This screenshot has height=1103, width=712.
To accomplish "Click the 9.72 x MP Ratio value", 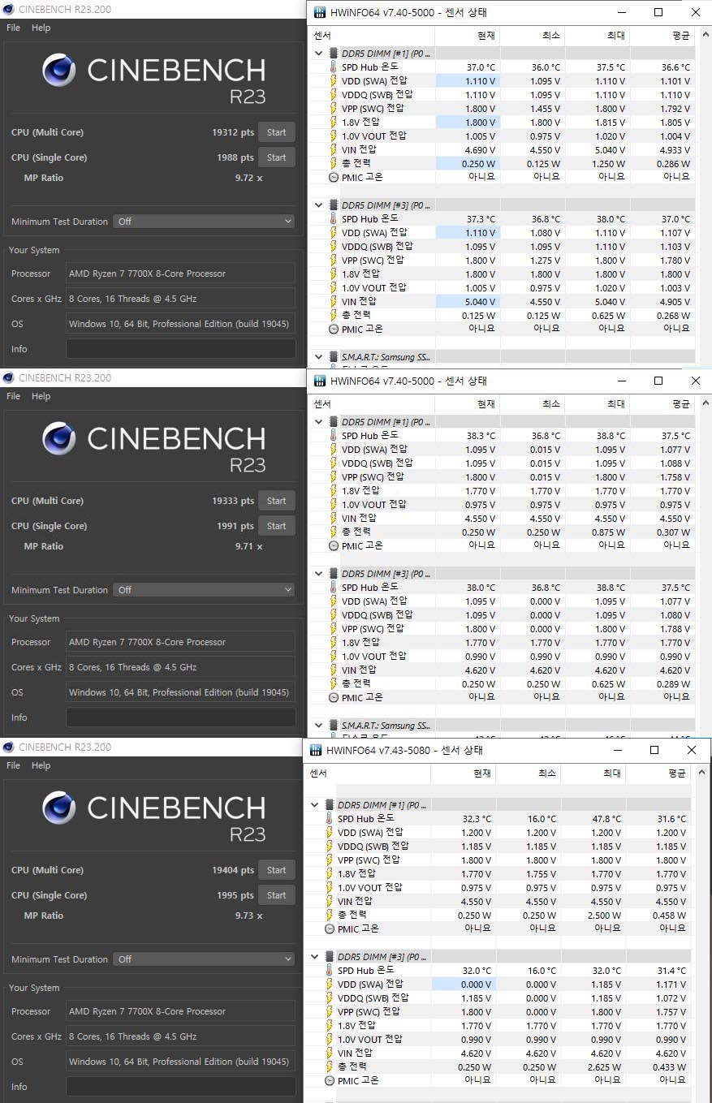I will point(248,178).
